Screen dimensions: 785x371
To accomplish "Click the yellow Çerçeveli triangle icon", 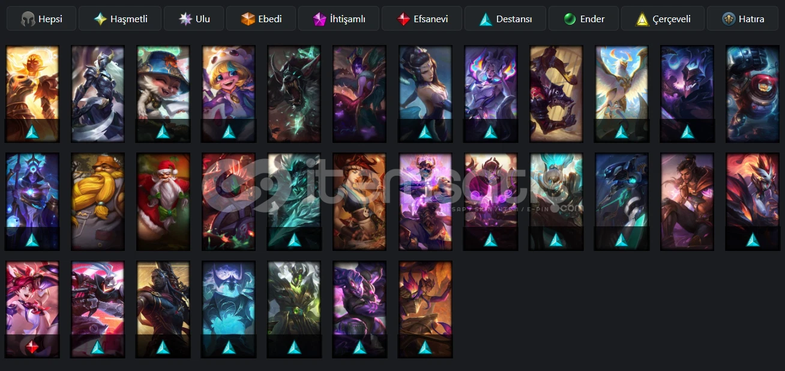I will [x=643, y=19].
